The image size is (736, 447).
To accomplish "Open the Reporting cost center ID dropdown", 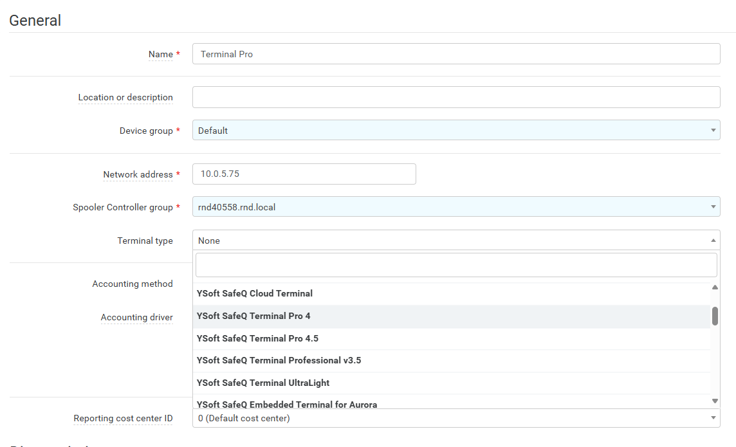I will click(x=455, y=418).
